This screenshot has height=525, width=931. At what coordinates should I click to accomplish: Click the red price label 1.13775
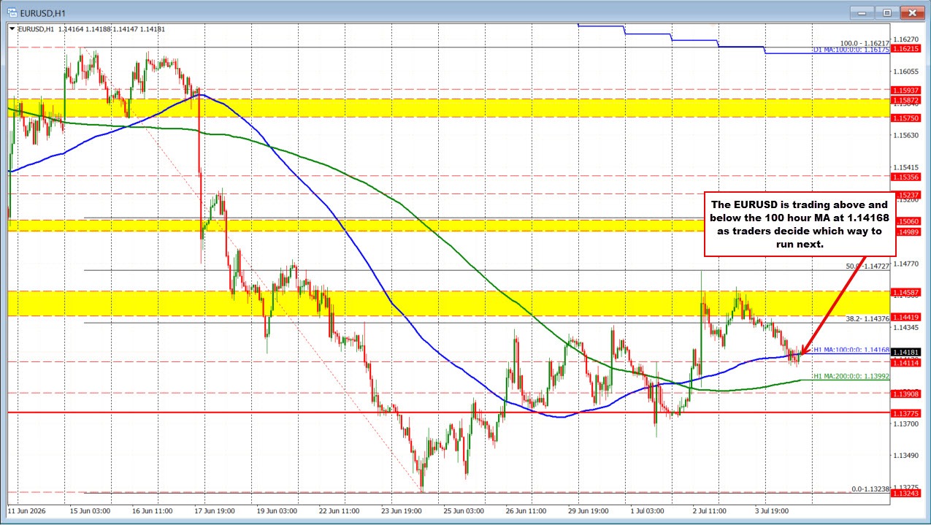906,413
